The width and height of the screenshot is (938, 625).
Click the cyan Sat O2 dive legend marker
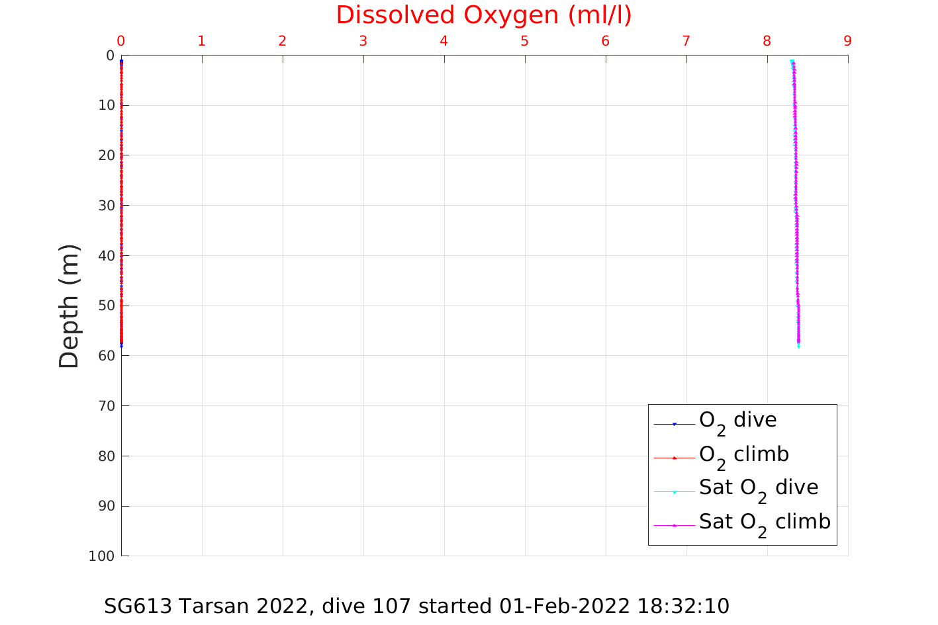tap(675, 492)
